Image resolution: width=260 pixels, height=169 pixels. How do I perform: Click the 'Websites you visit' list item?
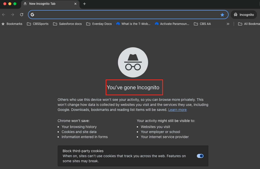[x=155, y=127]
